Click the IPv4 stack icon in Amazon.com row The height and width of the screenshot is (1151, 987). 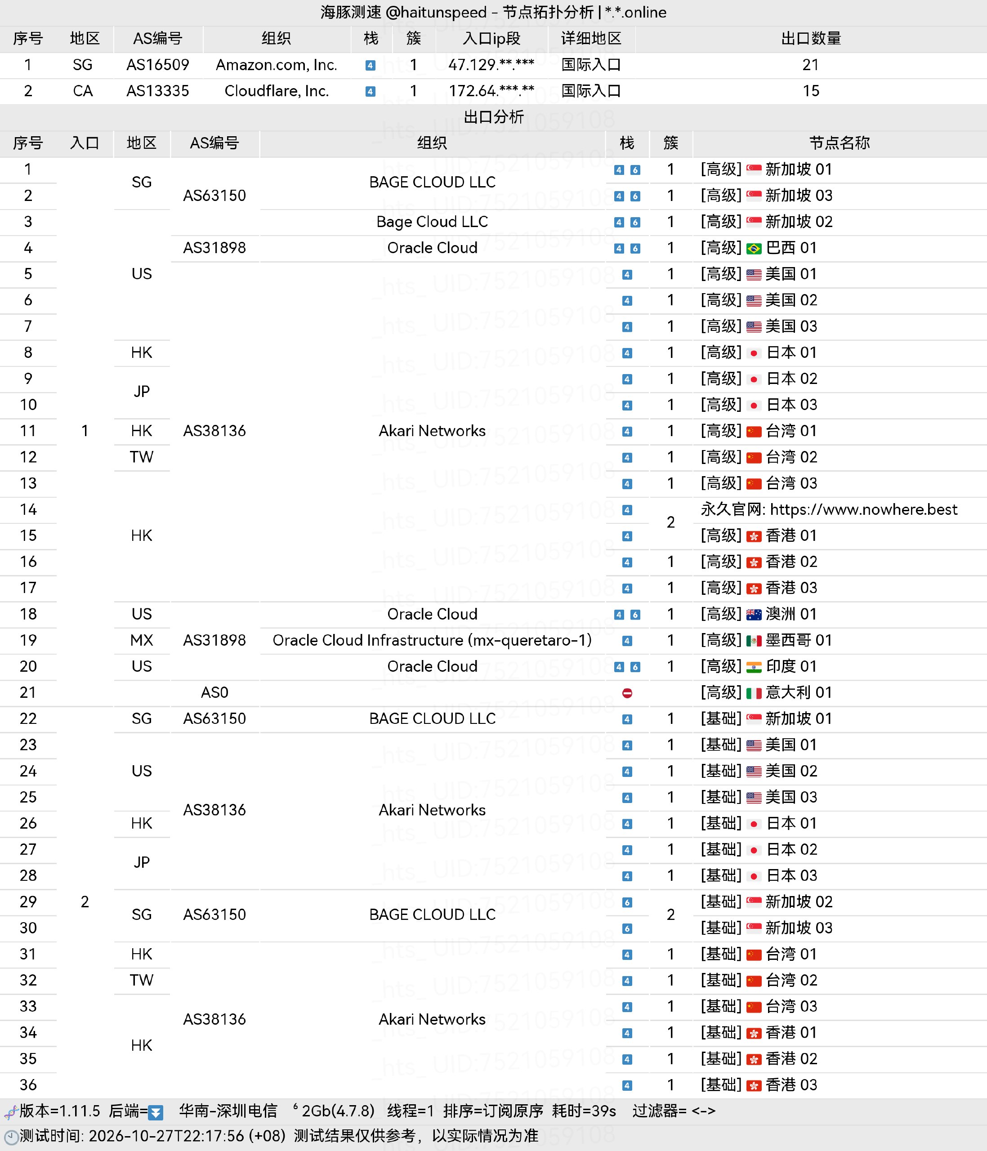pyautogui.click(x=371, y=66)
